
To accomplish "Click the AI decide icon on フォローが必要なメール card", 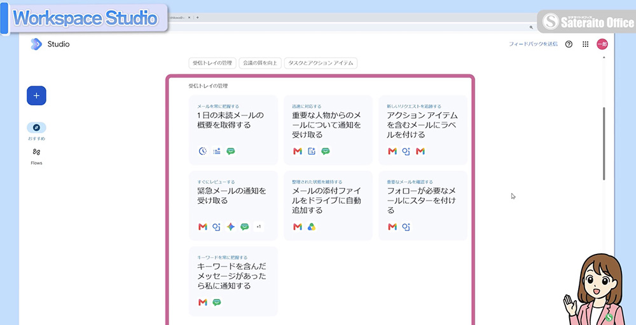I will tap(406, 227).
